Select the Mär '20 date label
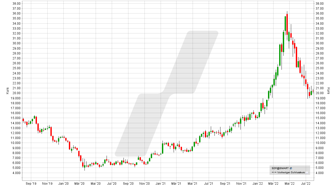Viewport: 333px width, 187px height. [79, 184]
